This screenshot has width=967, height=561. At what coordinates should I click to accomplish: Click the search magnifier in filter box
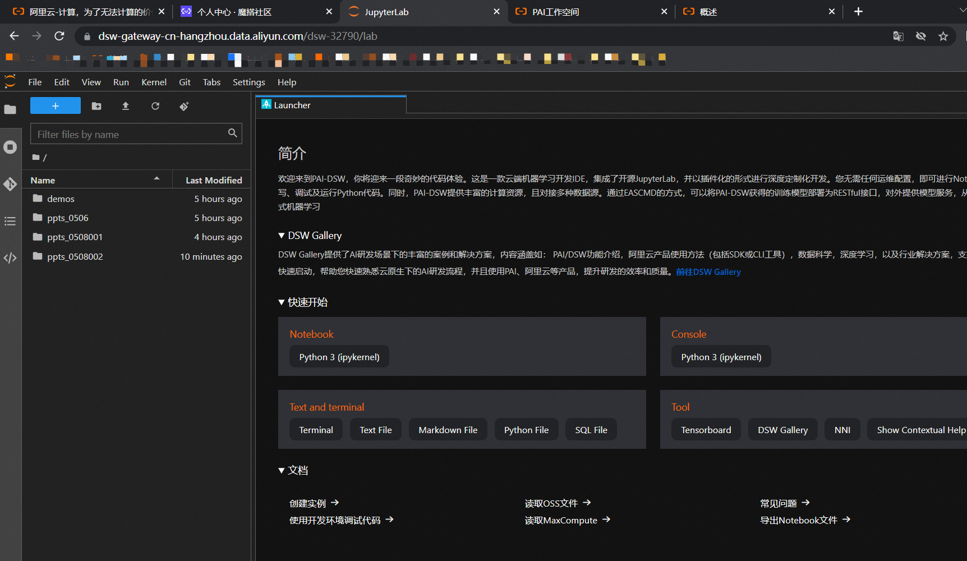[x=232, y=133]
